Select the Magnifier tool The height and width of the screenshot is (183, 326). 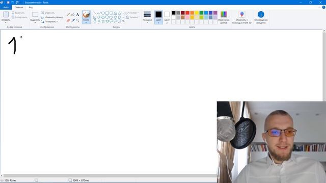[77, 20]
